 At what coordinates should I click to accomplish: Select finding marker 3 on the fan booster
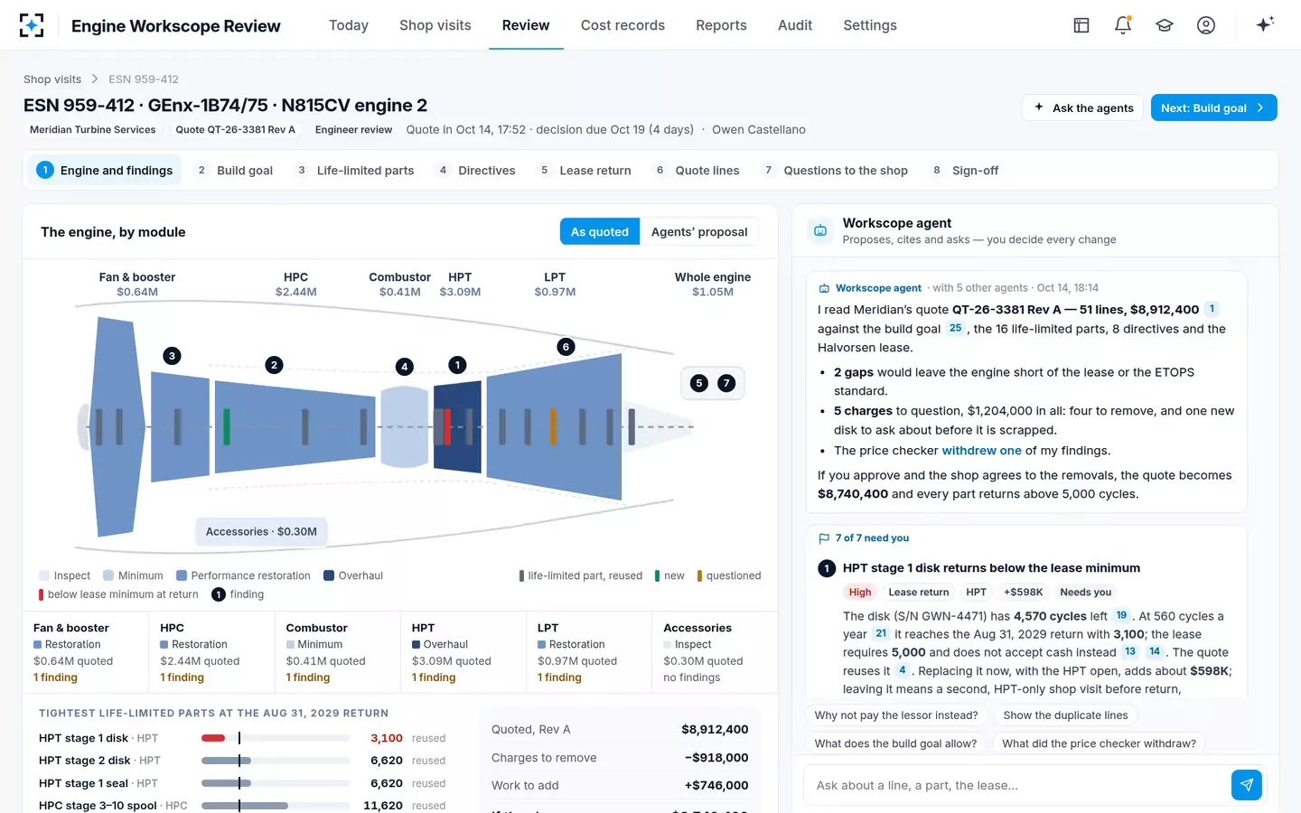[172, 356]
